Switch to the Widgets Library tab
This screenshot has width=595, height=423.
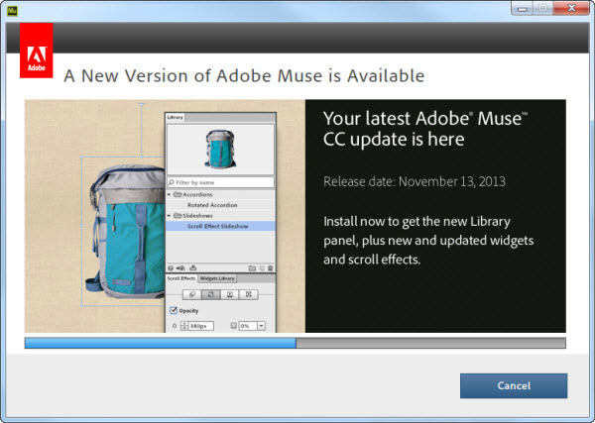(217, 278)
